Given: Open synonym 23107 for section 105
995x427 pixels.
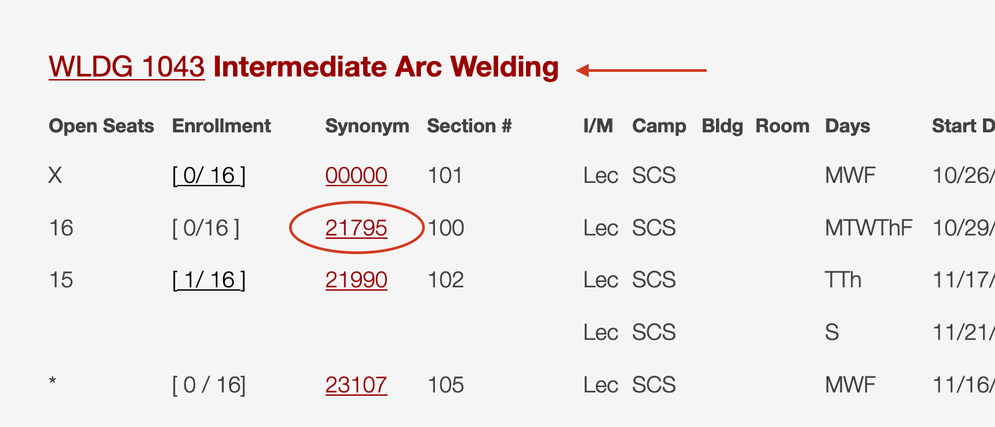Looking at the screenshot, I should click(x=356, y=385).
